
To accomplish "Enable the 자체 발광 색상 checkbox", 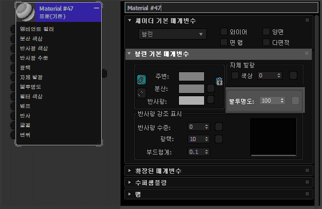I will (235, 75).
